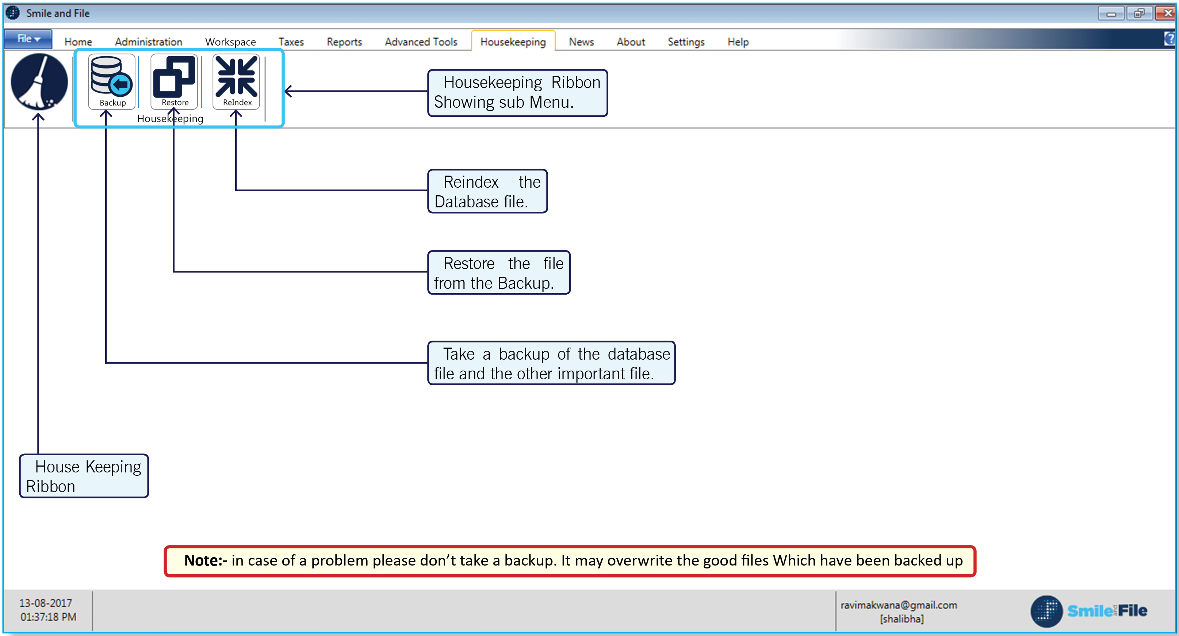The width and height of the screenshot is (1179, 636).
Task: Open the Reports menu
Action: (x=344, y=41)
